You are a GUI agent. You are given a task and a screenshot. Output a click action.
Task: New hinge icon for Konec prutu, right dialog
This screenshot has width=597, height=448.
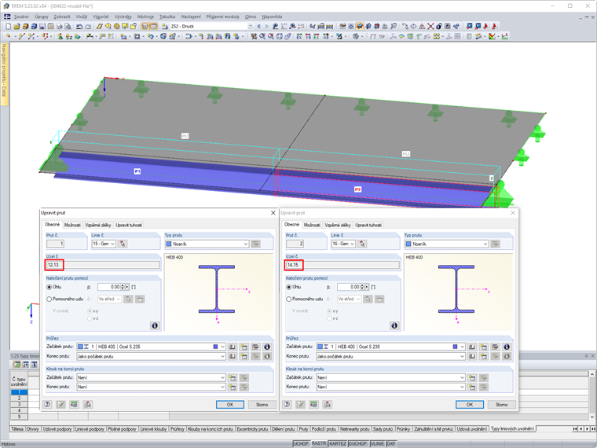472,387
